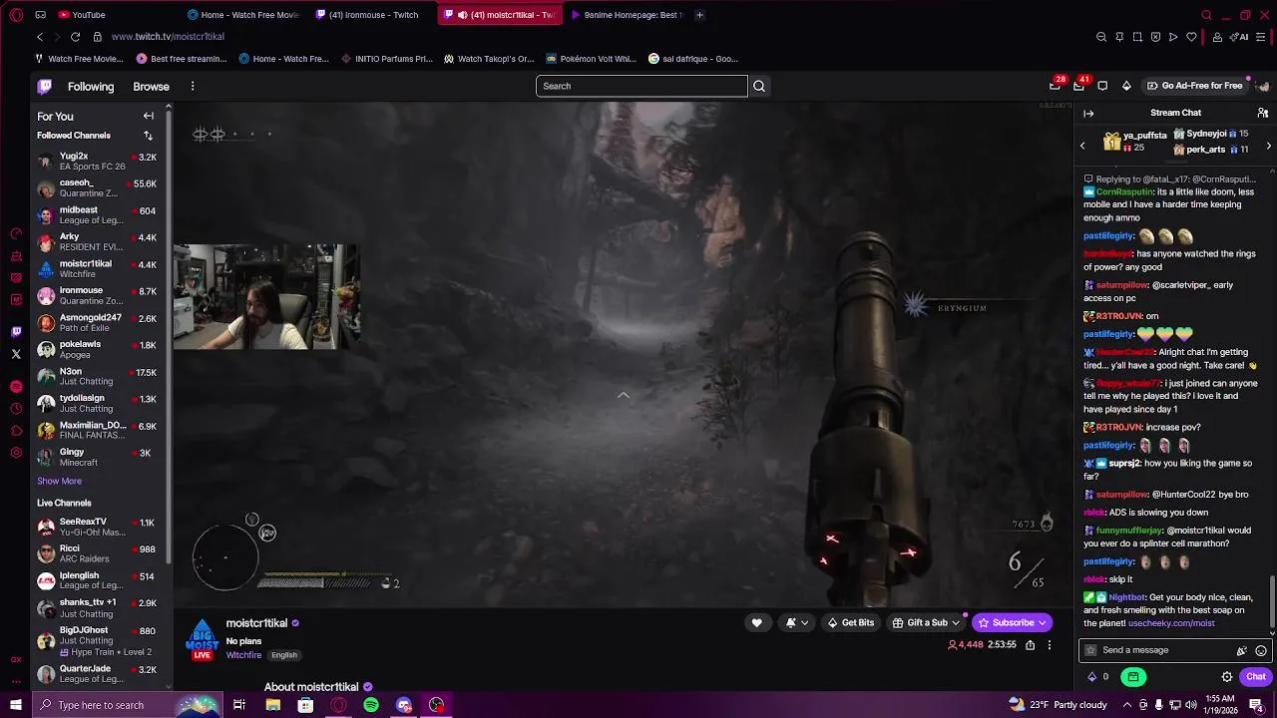Click the English stream tag
Image resolution: width=1277 pixels, height=718 pixels.
[284, 655]
